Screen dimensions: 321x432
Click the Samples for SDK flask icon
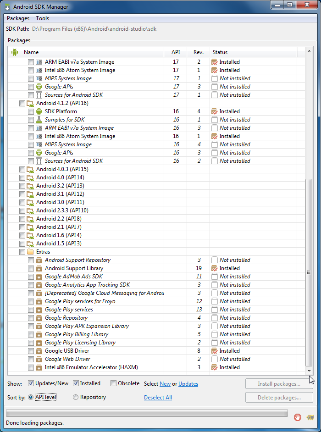39,120
